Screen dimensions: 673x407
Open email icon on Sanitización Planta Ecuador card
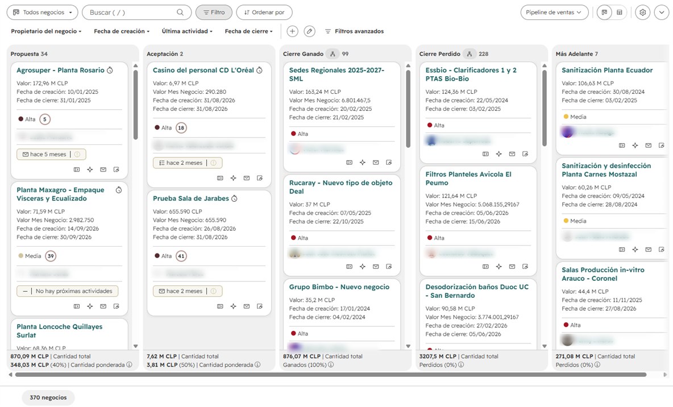pyautogui.click(x=648, y=146)
